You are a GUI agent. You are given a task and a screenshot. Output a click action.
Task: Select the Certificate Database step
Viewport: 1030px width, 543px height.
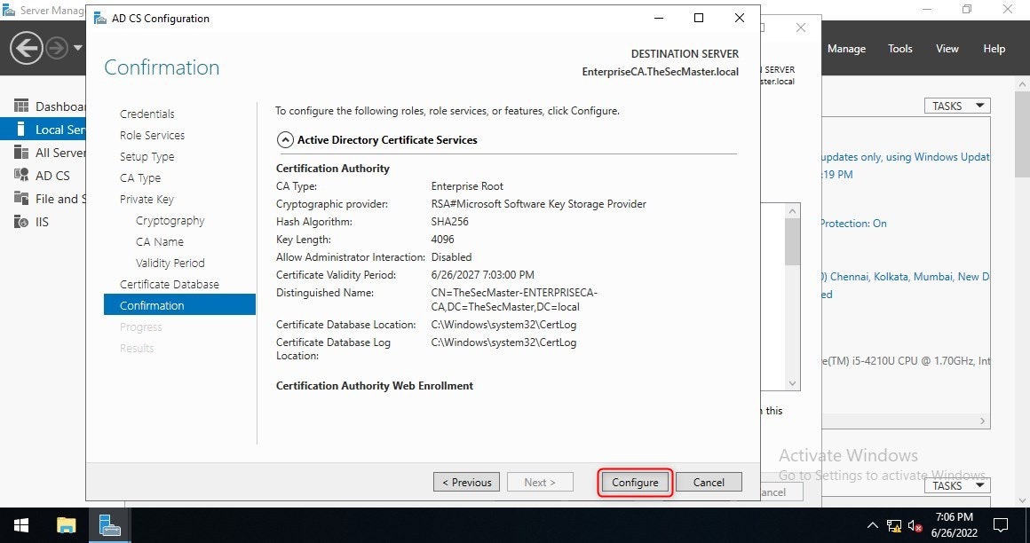(x=170, y=284)
